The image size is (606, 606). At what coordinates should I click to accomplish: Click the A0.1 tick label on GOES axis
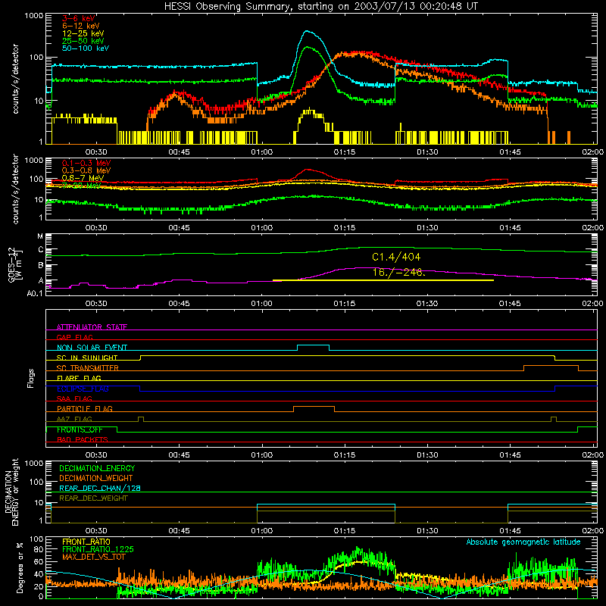(x=35, y=293)
